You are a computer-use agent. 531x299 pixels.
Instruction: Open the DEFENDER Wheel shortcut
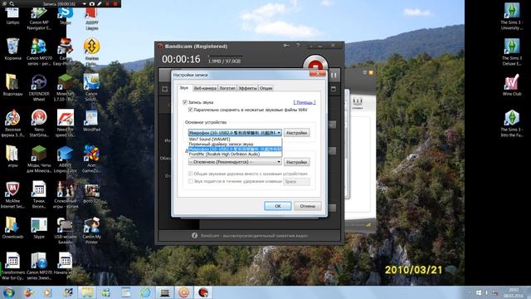pos(39,87)
